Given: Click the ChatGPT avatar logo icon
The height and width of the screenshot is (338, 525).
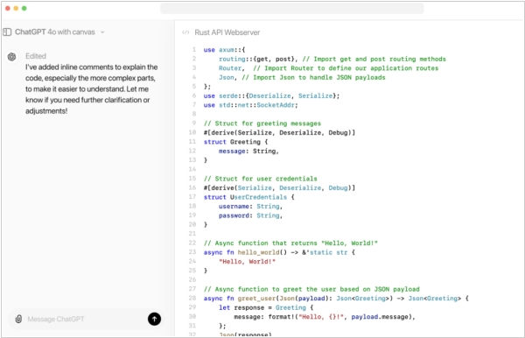Looking at the screenshot, I should (x=11, y=57).
